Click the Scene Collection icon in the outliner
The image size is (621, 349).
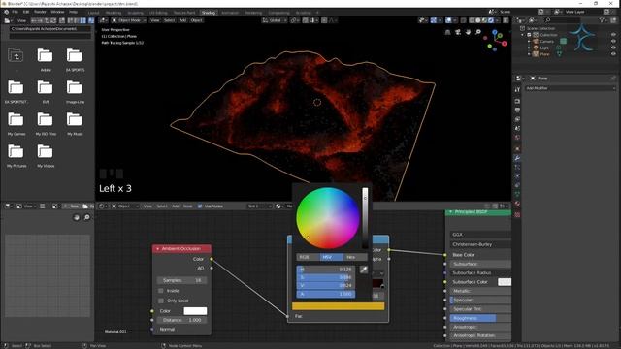[522, 28]
